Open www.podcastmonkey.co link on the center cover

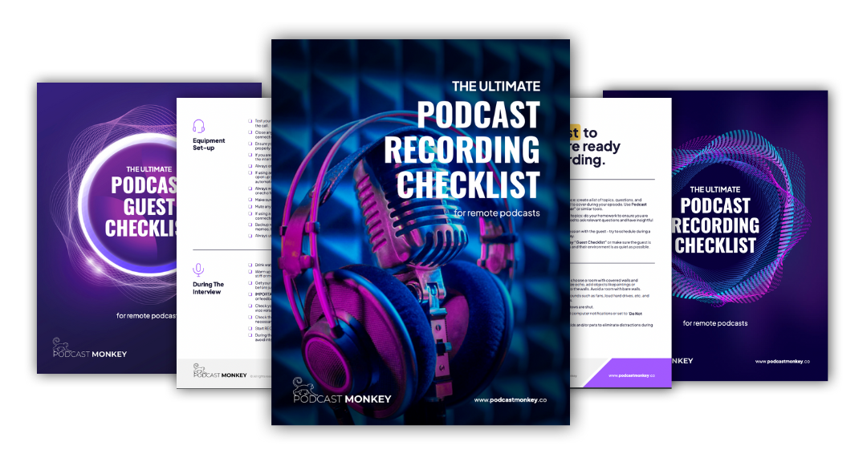[511, 400]
